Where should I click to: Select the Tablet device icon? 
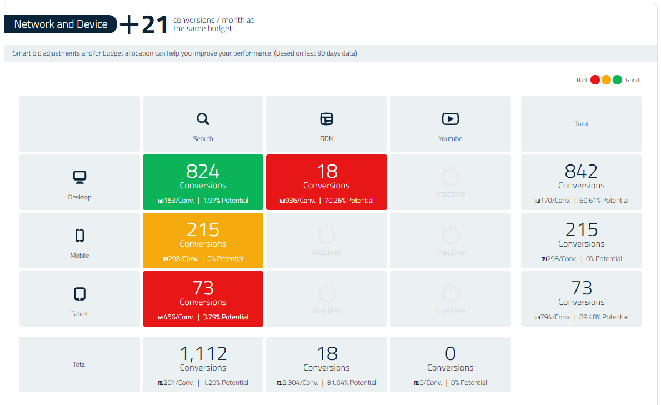pyautogui.click(x=79, y=293)
